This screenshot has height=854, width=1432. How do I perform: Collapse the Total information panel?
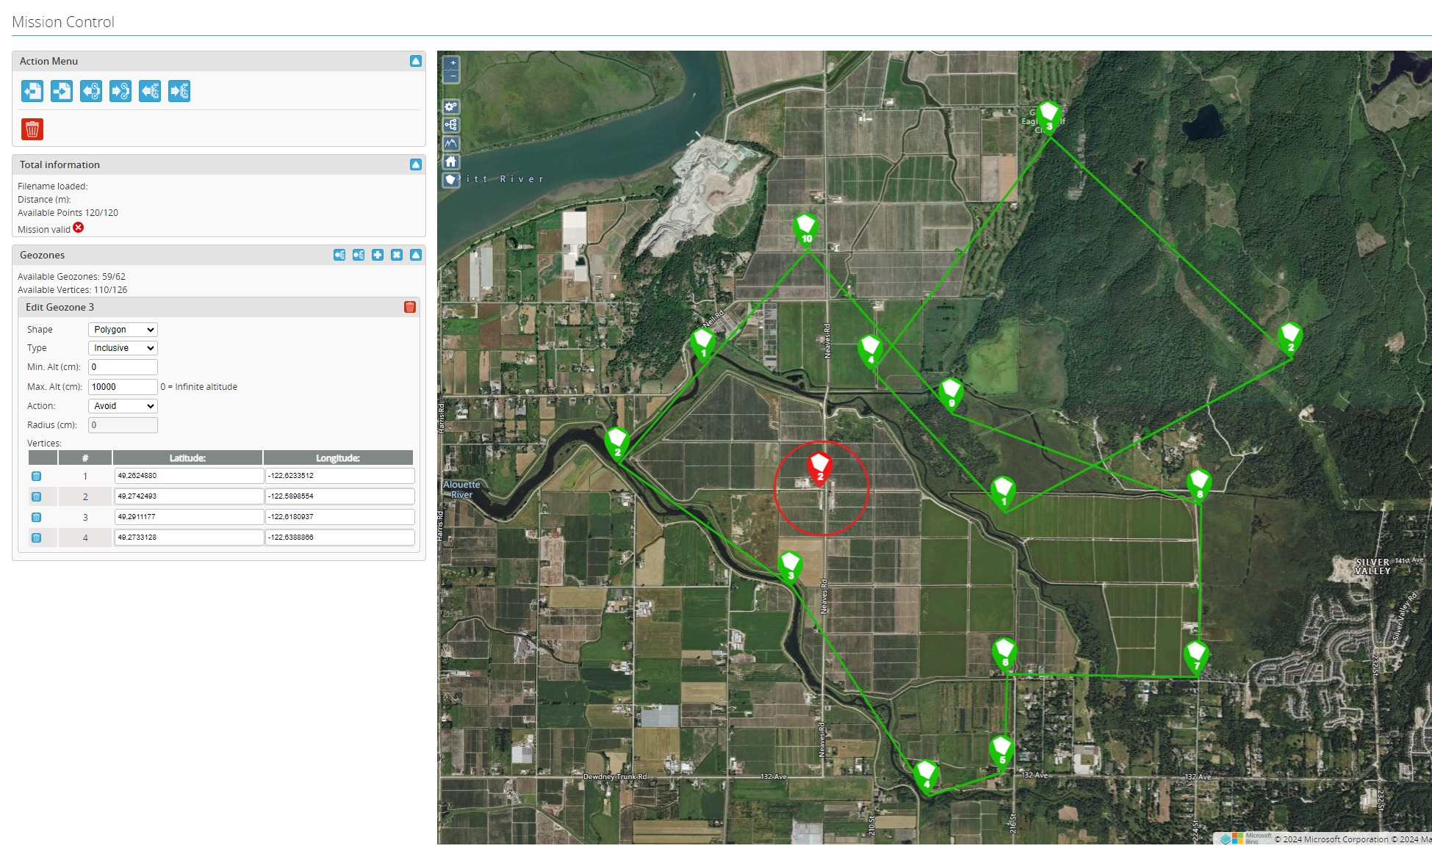coord(416,164)
